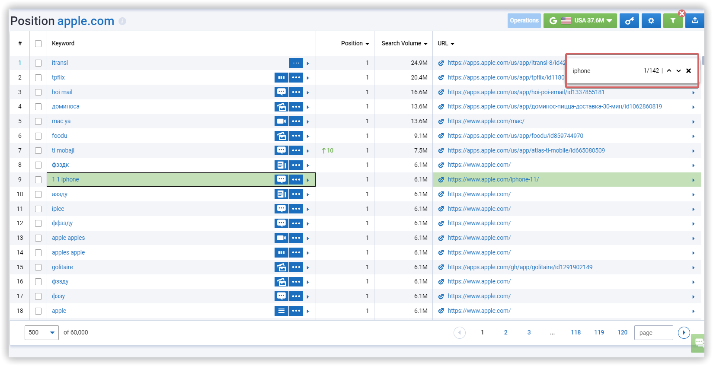Open the itransl keyword link

(60, 63)
